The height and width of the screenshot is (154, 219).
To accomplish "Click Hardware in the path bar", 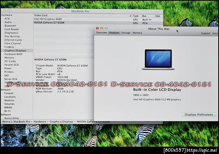I will pyautogui.click(x=40, y=122).
